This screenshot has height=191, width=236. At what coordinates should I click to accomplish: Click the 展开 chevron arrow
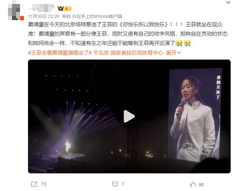click(179, 53)
